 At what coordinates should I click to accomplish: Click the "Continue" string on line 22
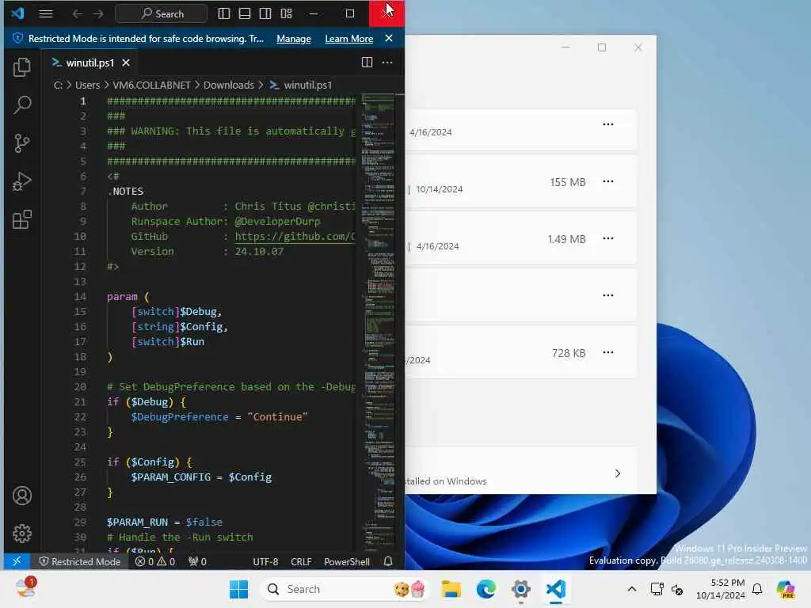[x=278, y=416]
